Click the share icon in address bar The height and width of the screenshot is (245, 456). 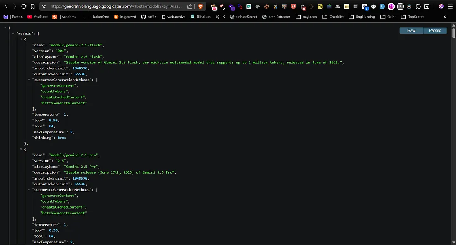coord(189,6)
